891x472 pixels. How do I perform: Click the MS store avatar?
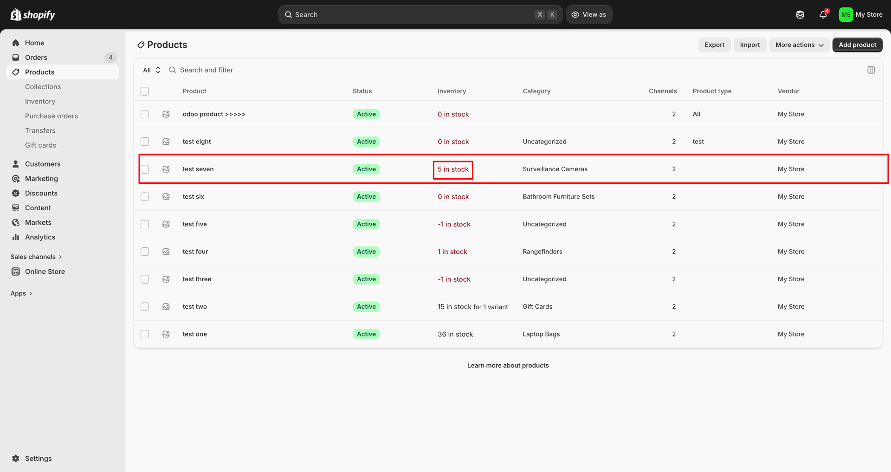[846, 15]
